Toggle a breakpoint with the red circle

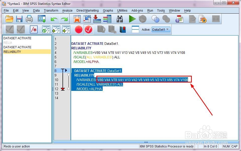[x=79, y=29]
